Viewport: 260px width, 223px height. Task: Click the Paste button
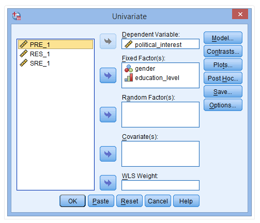point(101,201)
